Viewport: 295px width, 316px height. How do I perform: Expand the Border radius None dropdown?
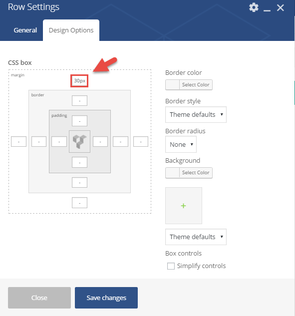coord(181,144)
